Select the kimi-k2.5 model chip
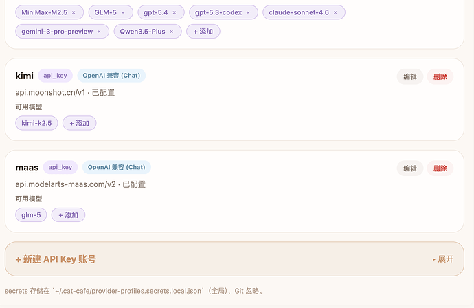The height and width of the screenshot is (308, 474). coord(36,123)
